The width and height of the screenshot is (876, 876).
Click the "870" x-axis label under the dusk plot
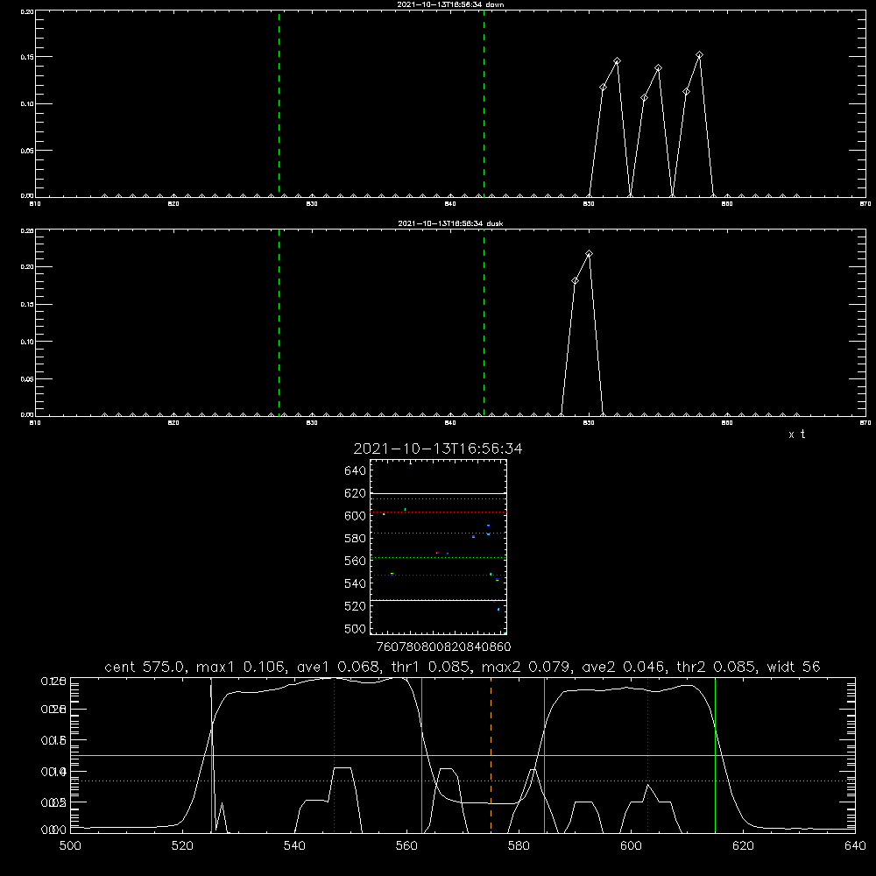[x=865, y=423]
